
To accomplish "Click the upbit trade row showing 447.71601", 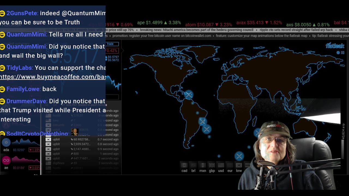I will pos(82,158).
